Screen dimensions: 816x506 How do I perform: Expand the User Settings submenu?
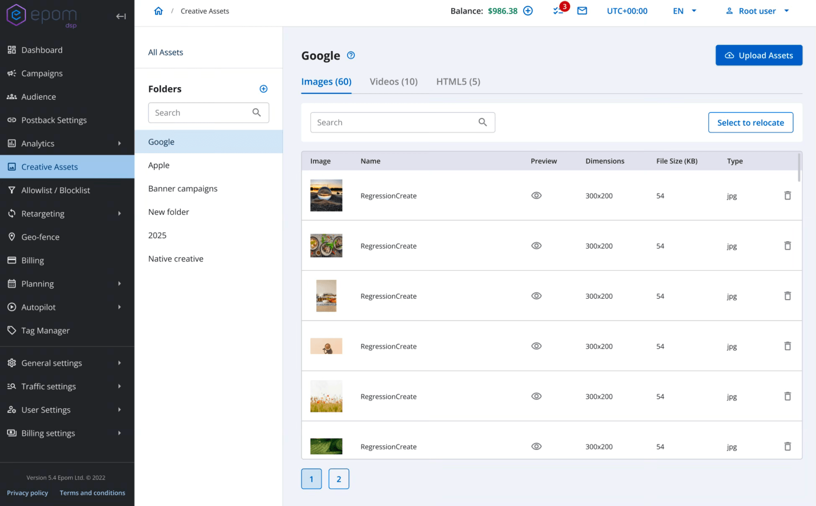coord(120,410)
